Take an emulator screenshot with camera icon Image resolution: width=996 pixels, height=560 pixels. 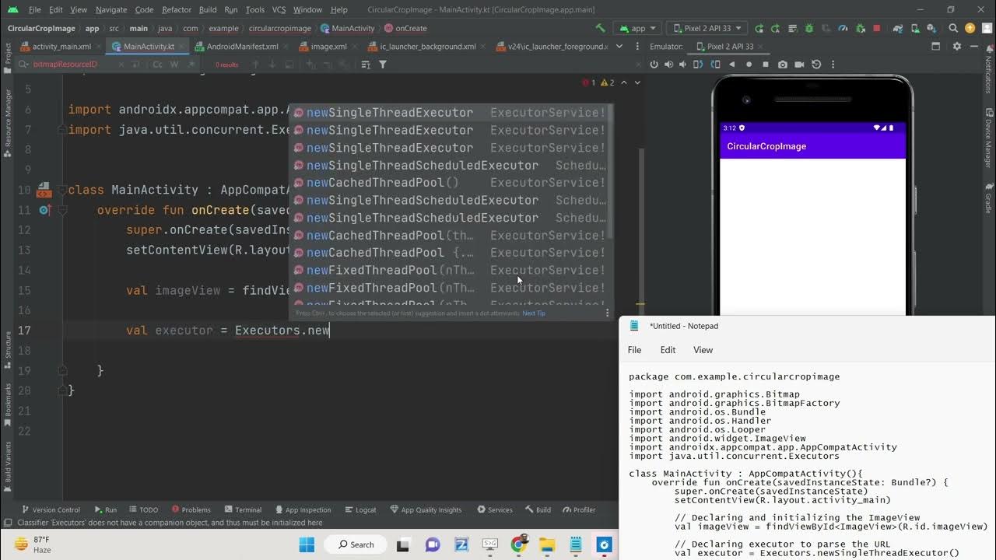point(783,65)
